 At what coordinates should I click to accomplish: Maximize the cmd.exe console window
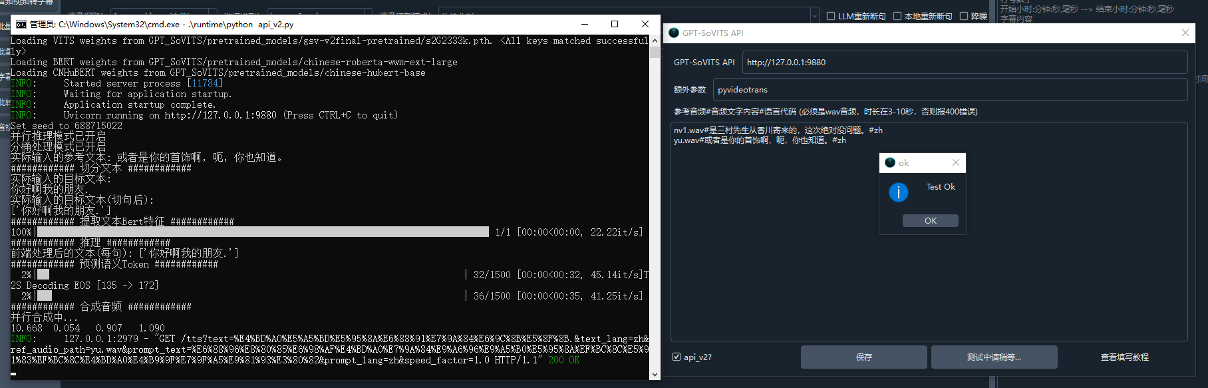(615, 24)
